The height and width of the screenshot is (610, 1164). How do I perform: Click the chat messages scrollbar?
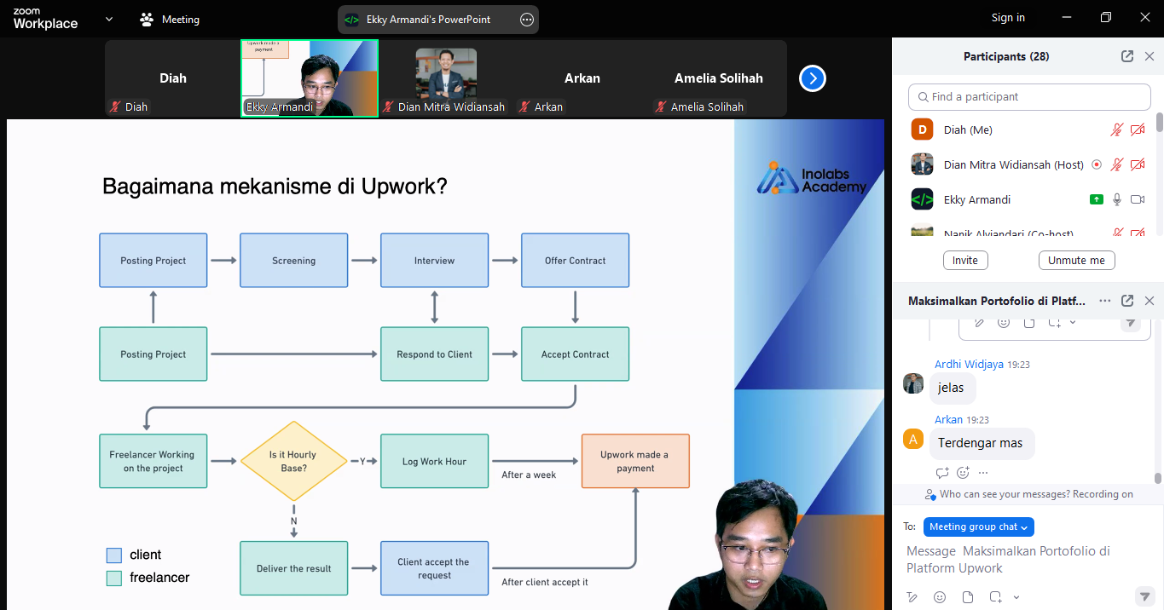[1159, 478]
